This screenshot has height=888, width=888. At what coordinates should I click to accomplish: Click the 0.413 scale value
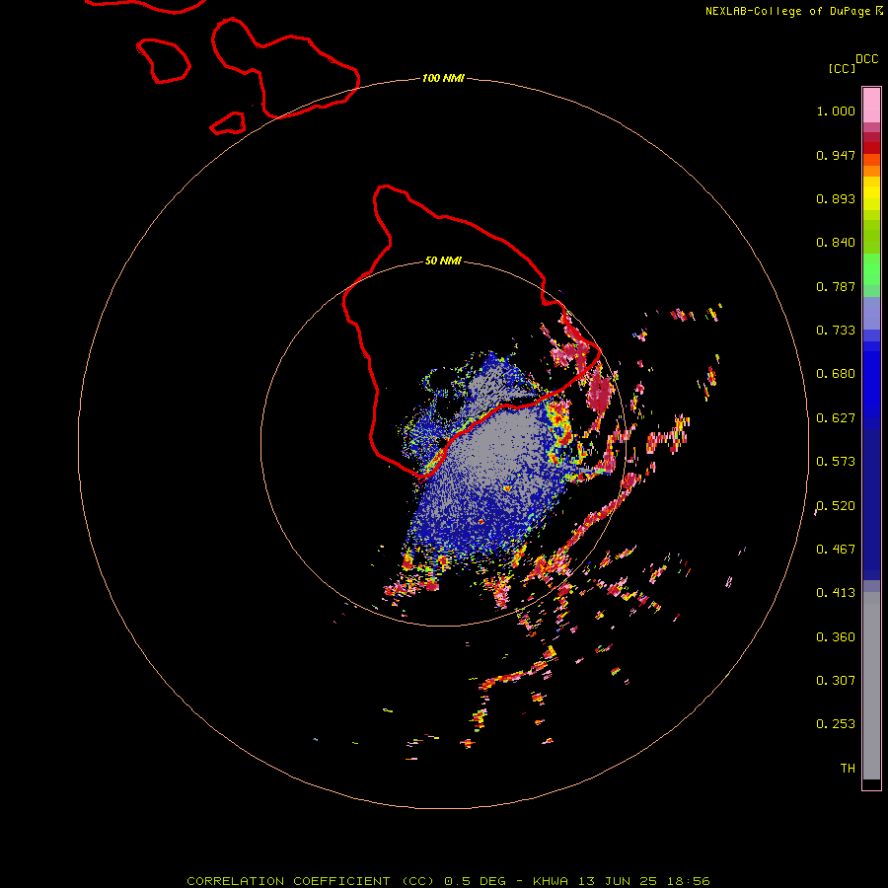[x=836, y=593]
